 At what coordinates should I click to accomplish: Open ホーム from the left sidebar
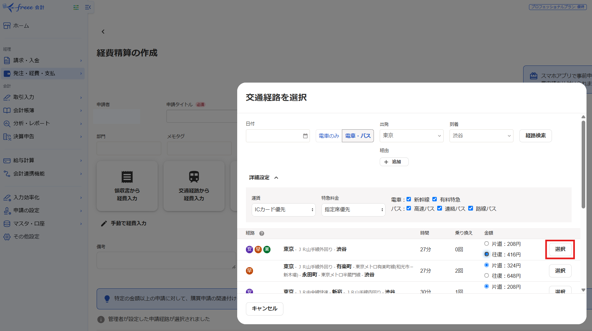coord(21,25)
